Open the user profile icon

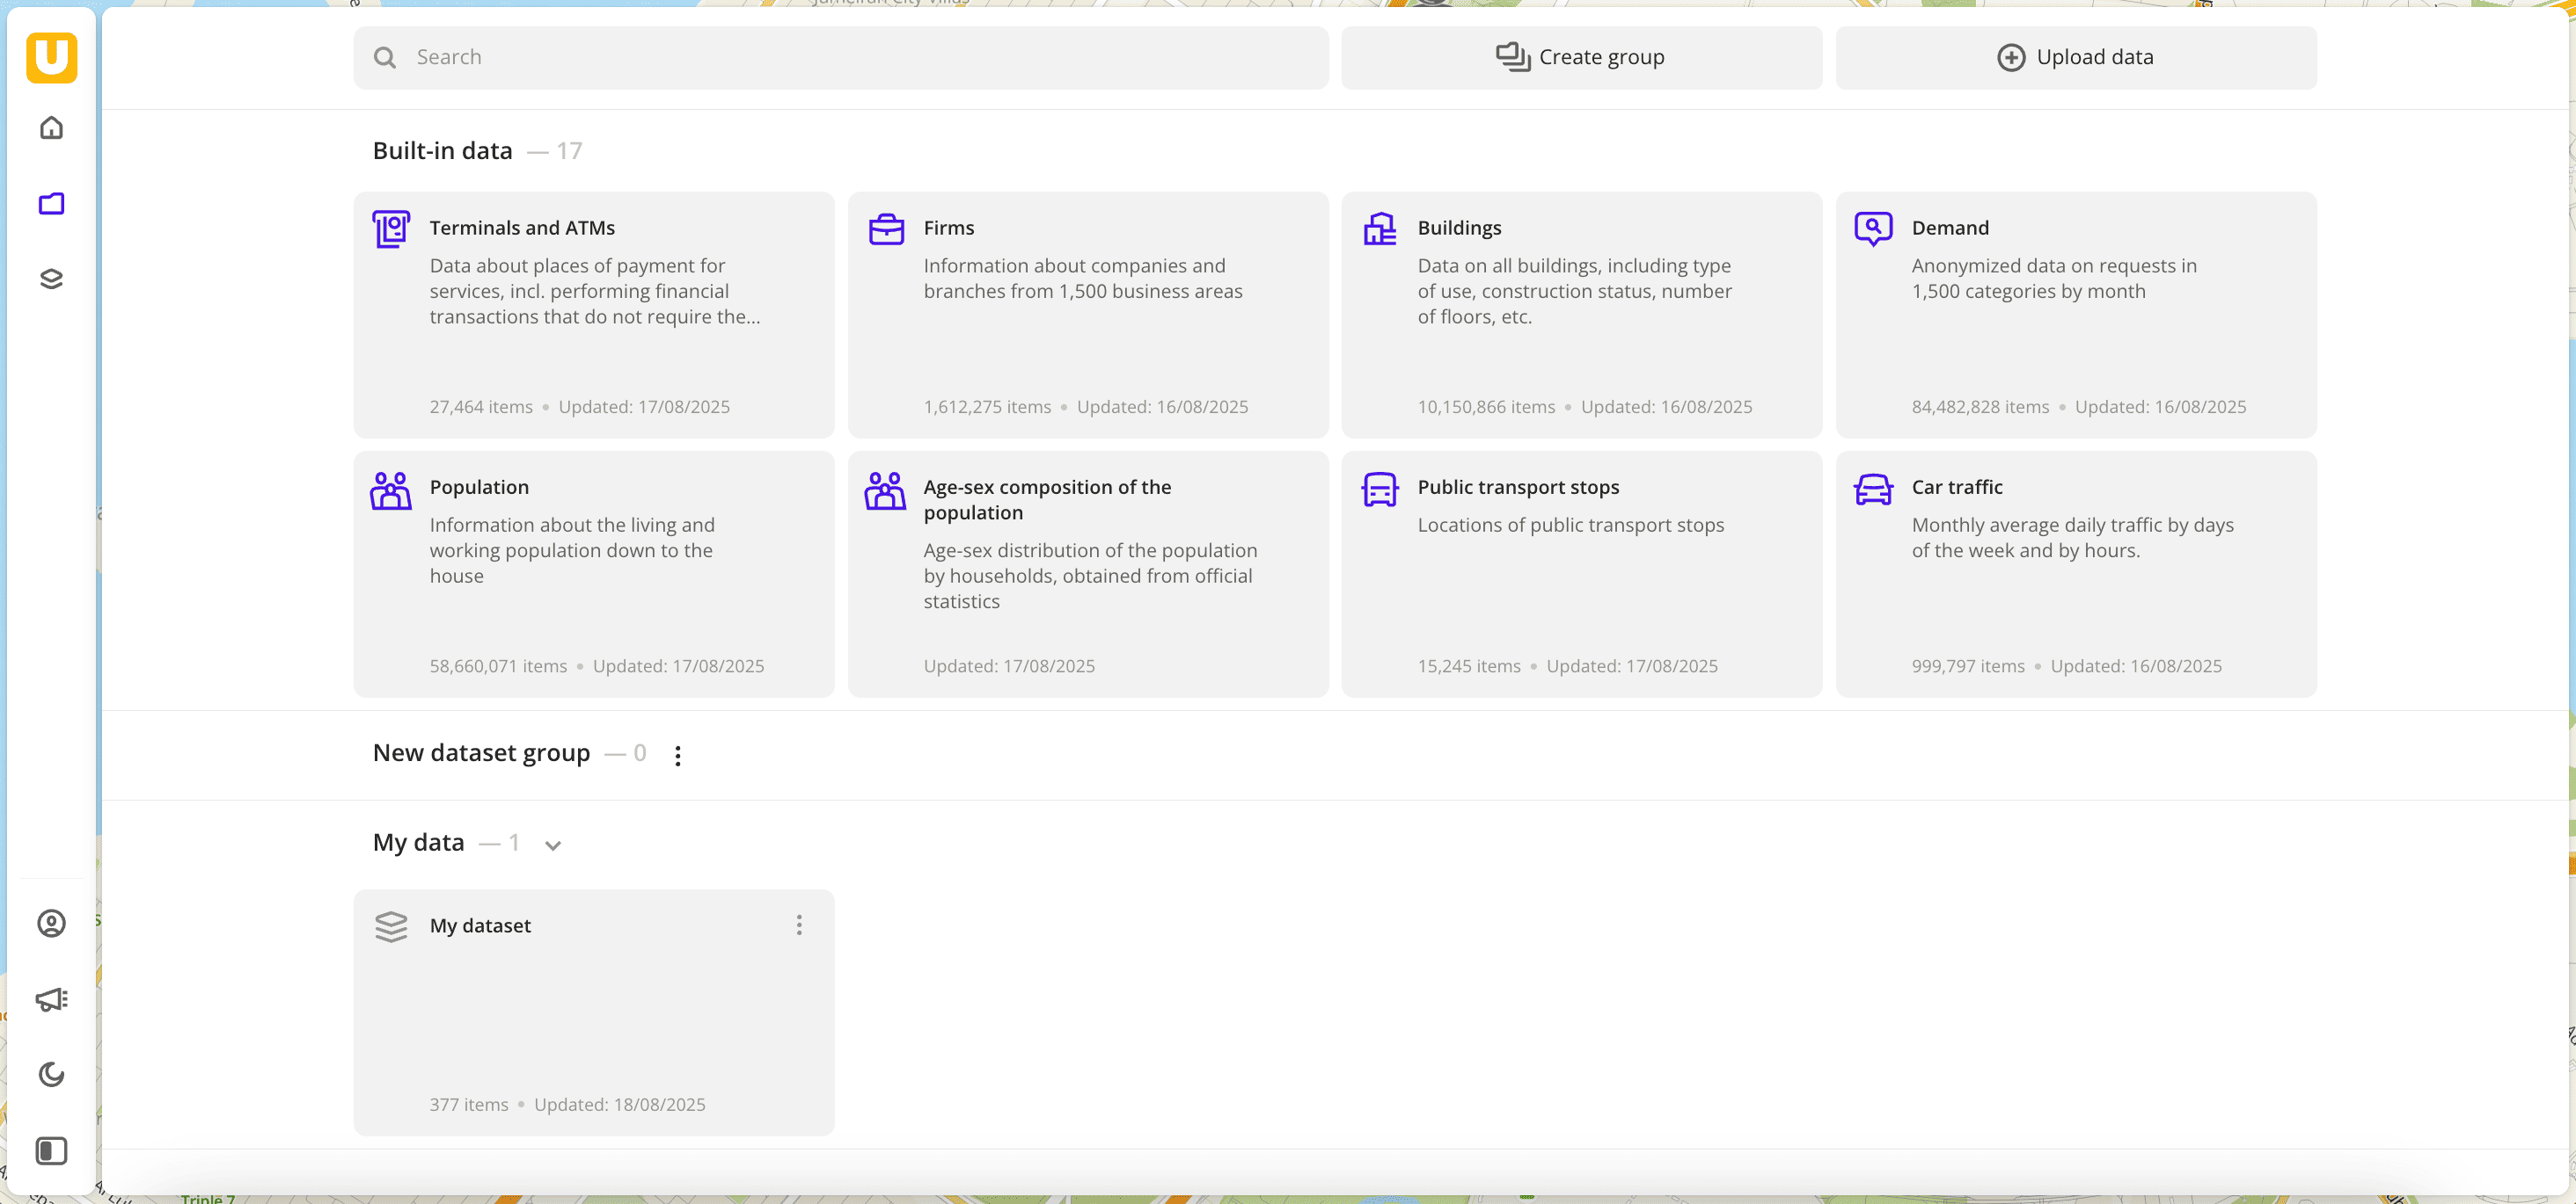pos(51,922)
